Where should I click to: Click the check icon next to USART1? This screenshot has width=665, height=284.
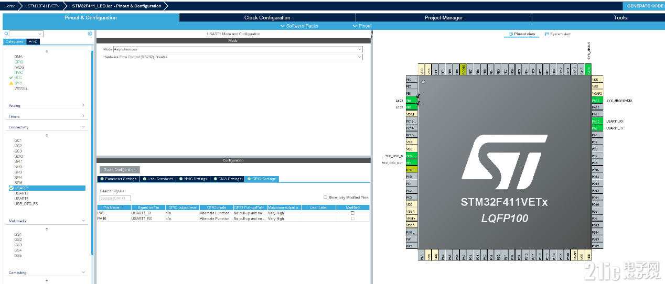click(11, 188)
